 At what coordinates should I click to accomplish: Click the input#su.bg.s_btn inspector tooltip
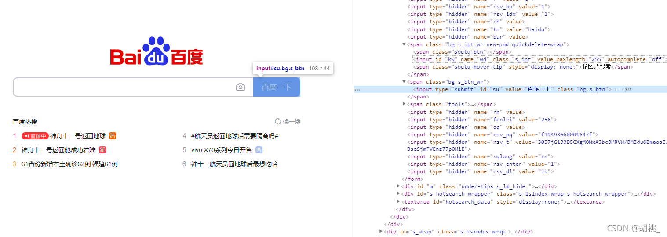(x=292, y=68)
